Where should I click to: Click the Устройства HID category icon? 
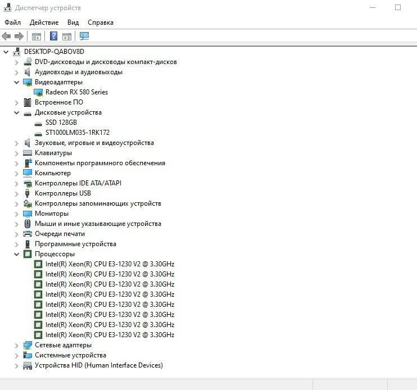tap(28, 365)
